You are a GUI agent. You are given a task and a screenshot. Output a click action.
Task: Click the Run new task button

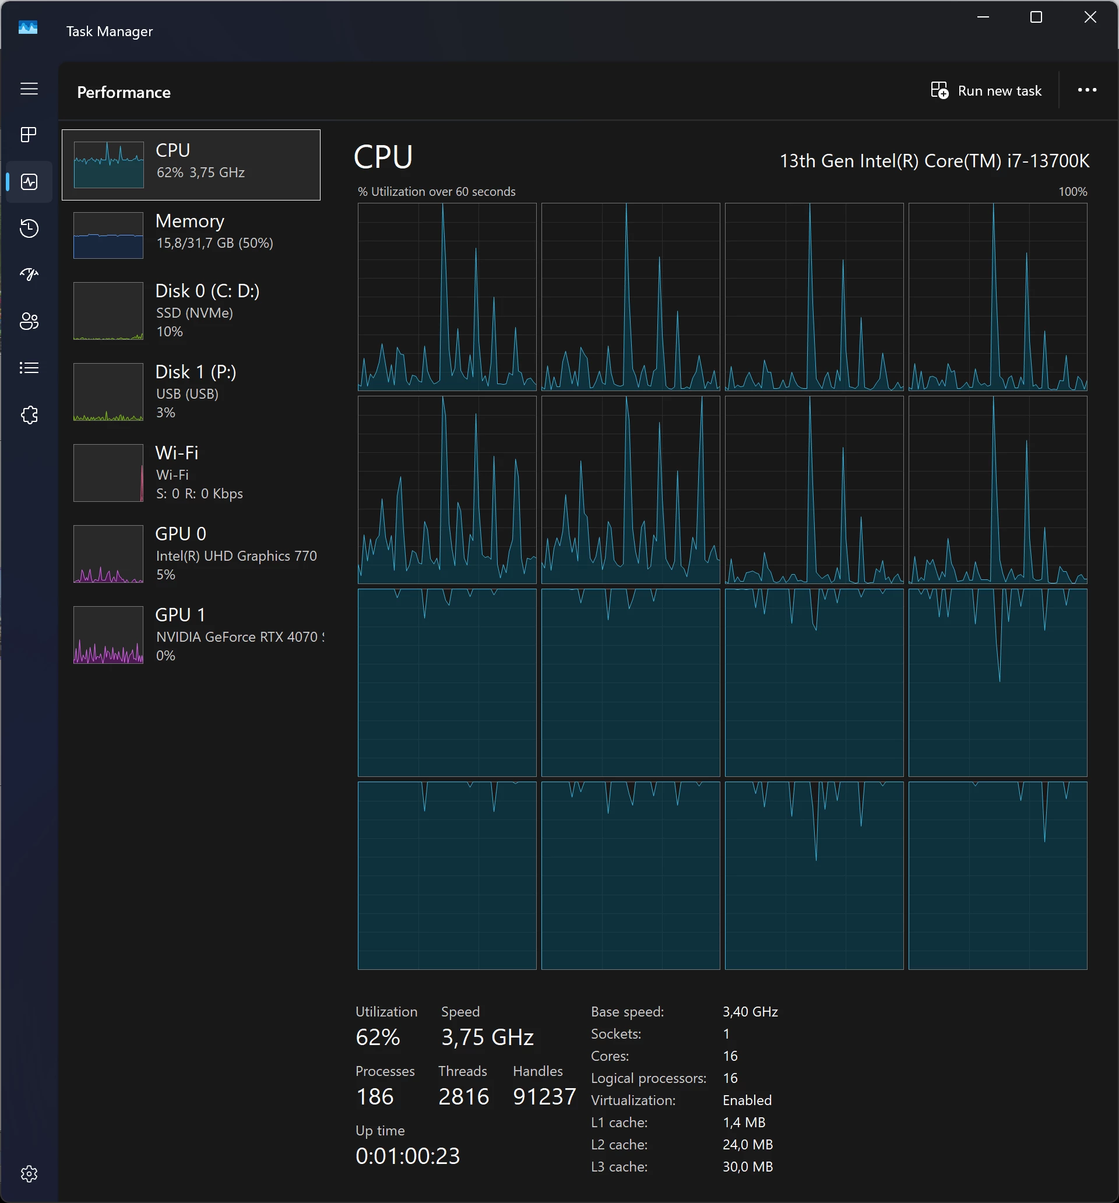[x=986, y=91]
